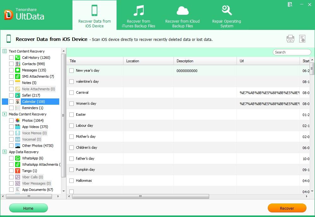The height and width of the screenshot is (217, 315).
Task: Sort by the Description column header
Action: click(x=205, y=61)
